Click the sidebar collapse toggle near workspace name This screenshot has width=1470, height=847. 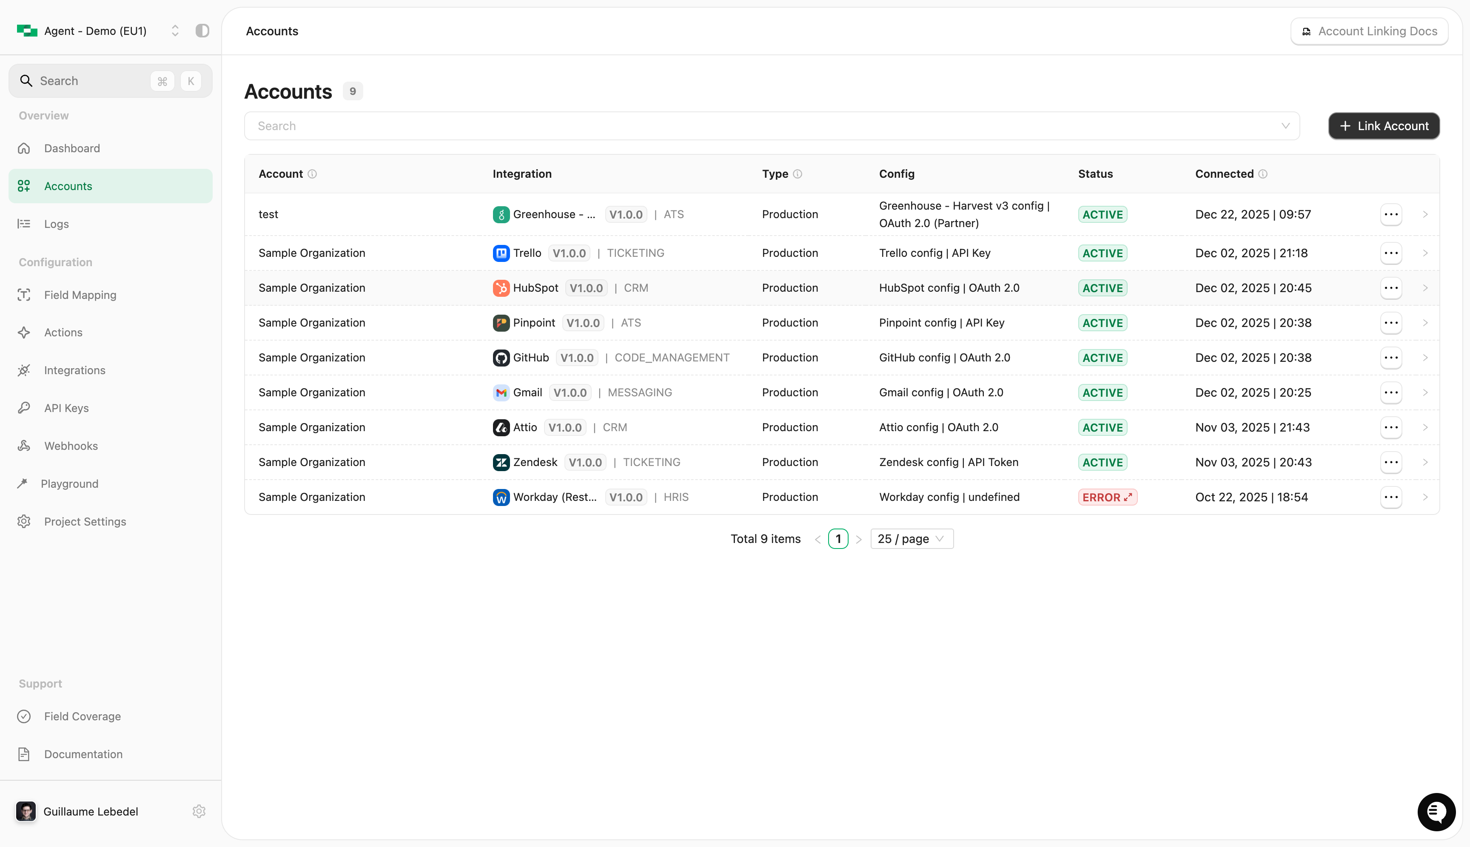(x=202, y=30)
